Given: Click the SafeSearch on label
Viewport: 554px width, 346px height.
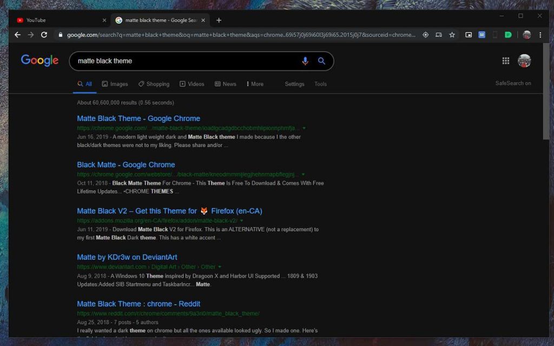Looking at the screenshot, I should tap(513, 83).
